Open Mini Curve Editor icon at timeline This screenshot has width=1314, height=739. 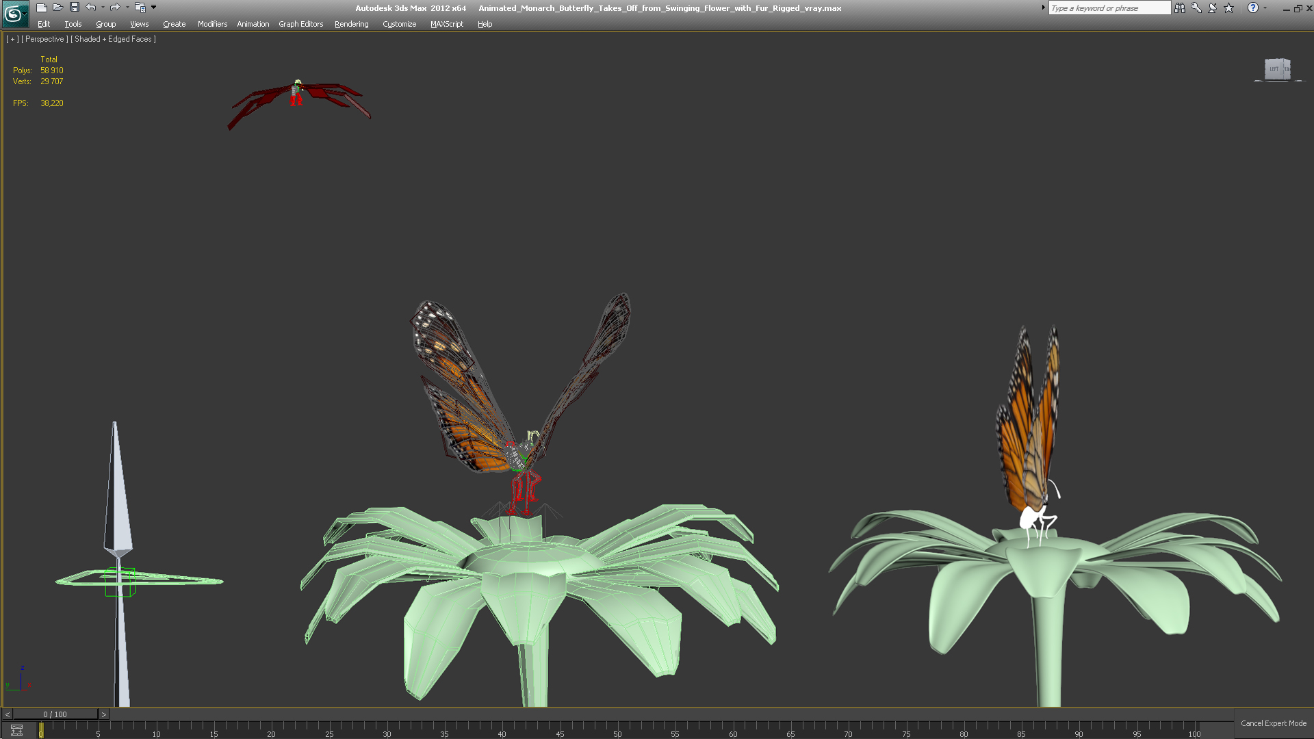[16, 730]
